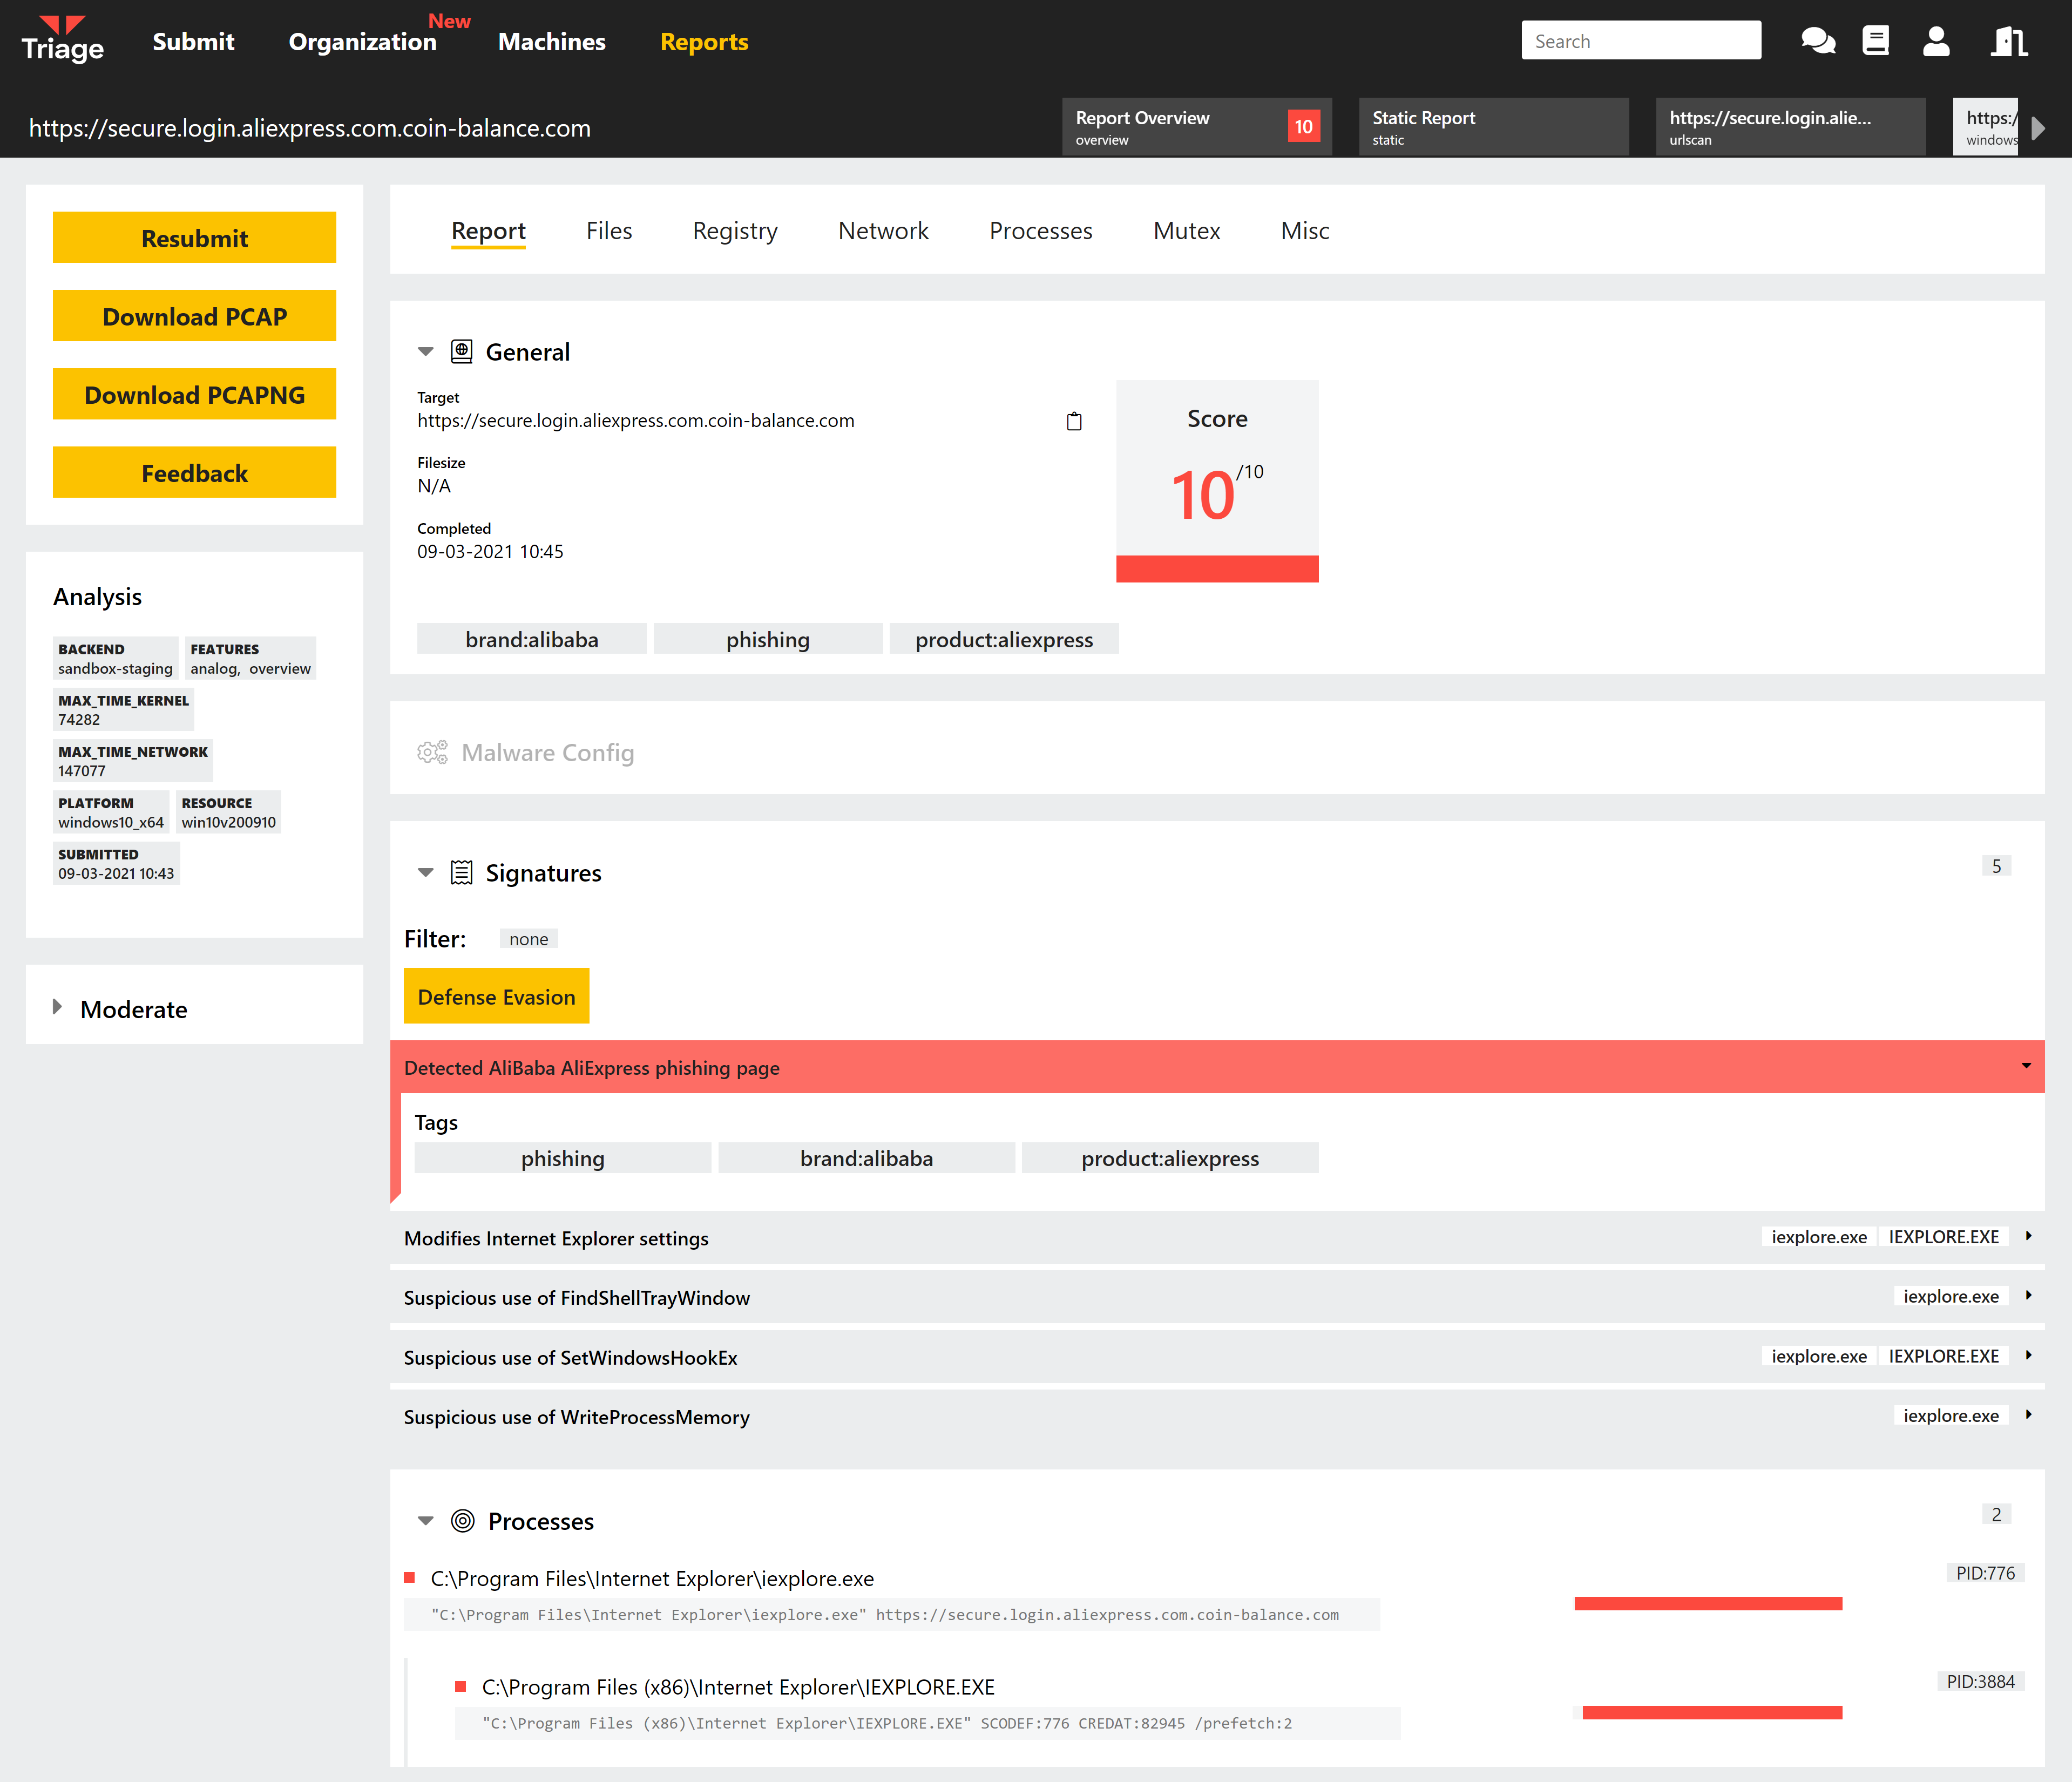Click IEXPLORE.EXE tag on SetWindowsHookEx row
Screen dimensions: 2072x1782
click(1943, 1355)
